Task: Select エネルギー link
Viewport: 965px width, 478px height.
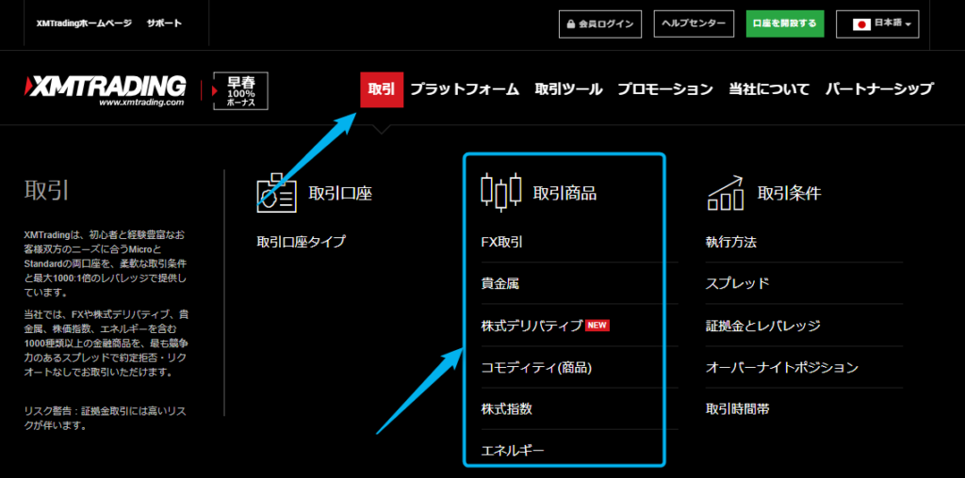Action: pos(512,452)
